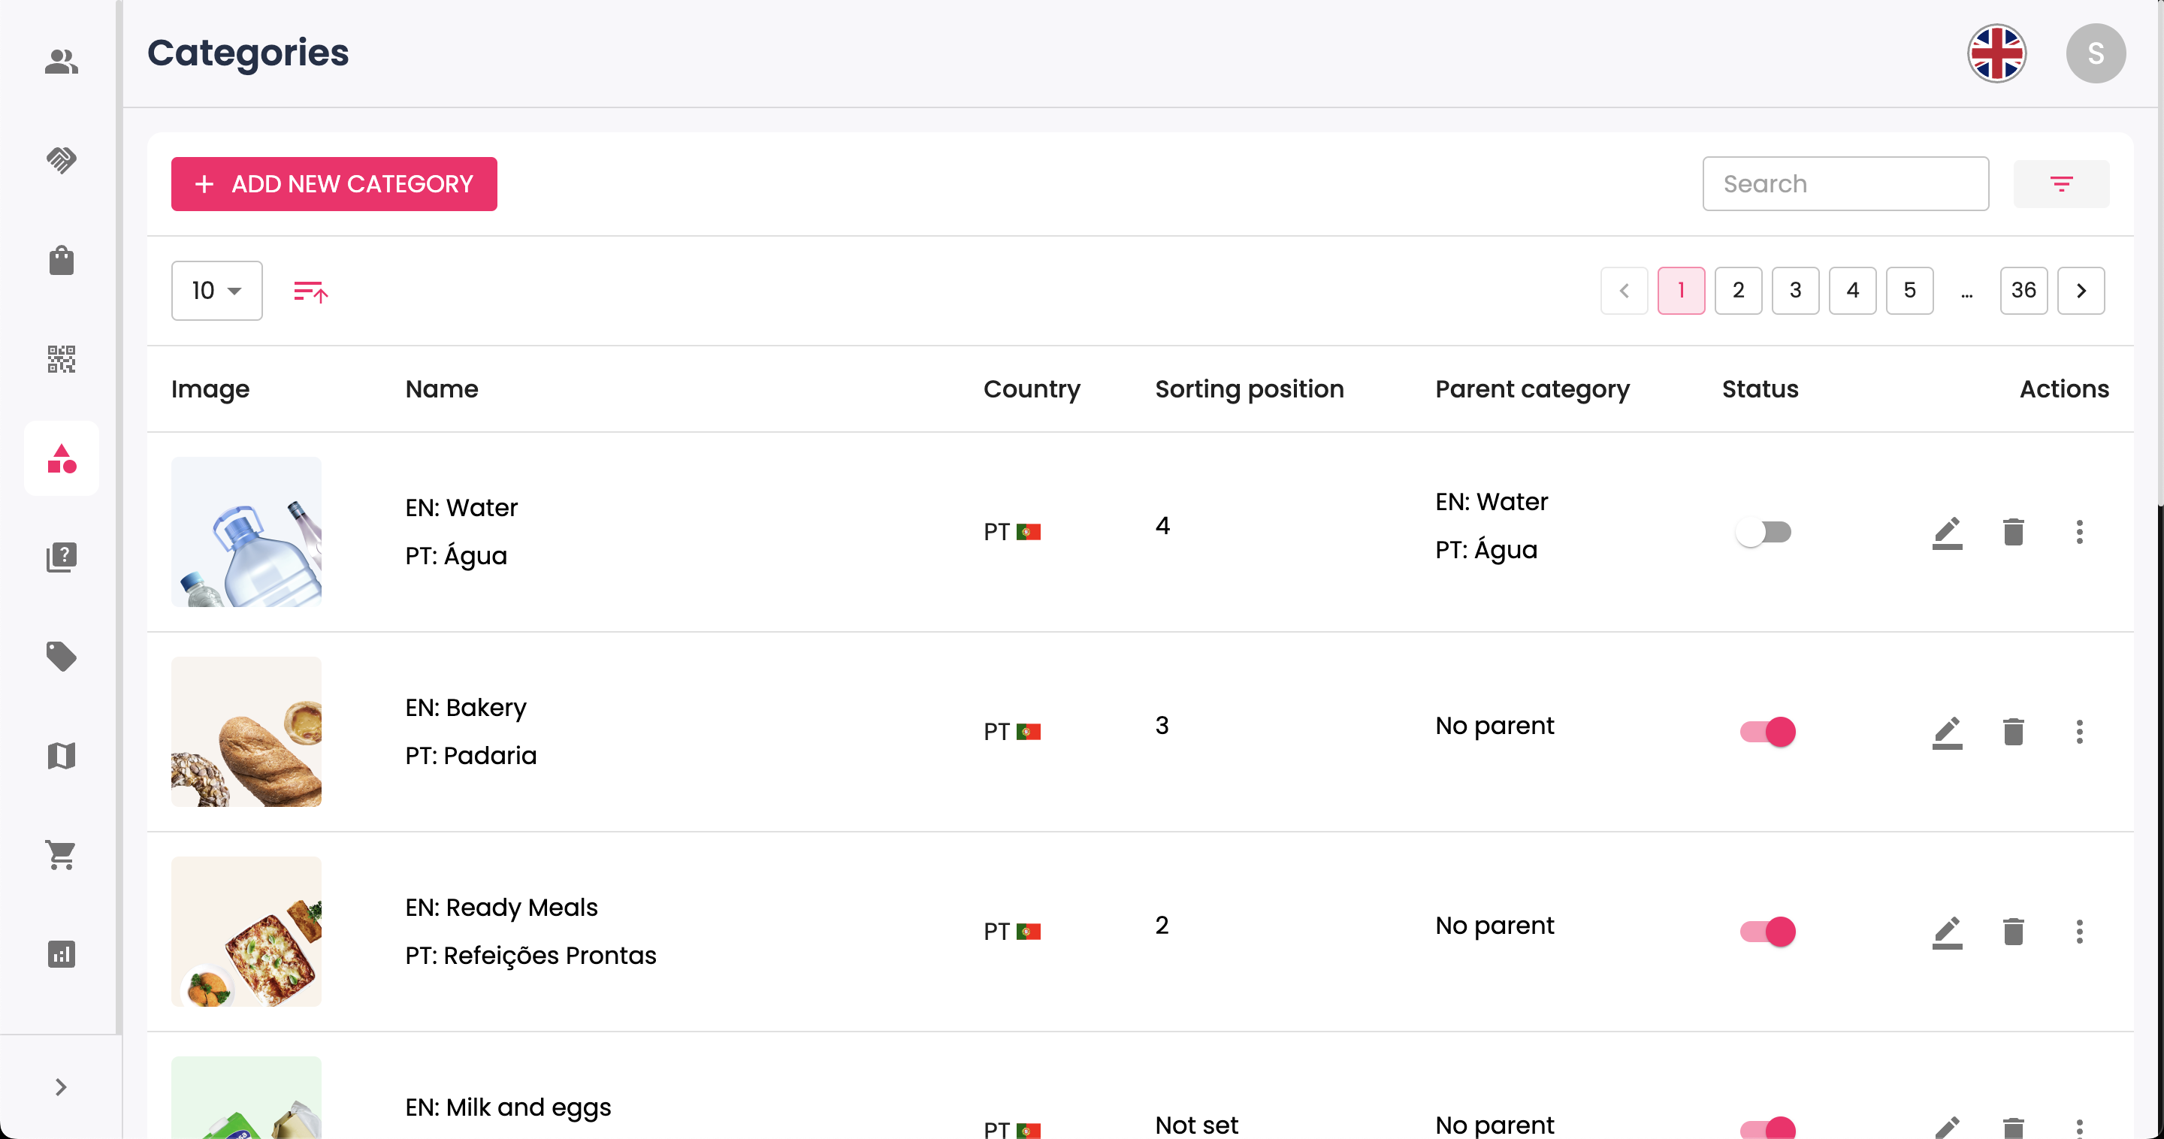This screenshot has width=2164, height=1139.
Task: Open the users section in sidebar
Action: click(62, 62)
